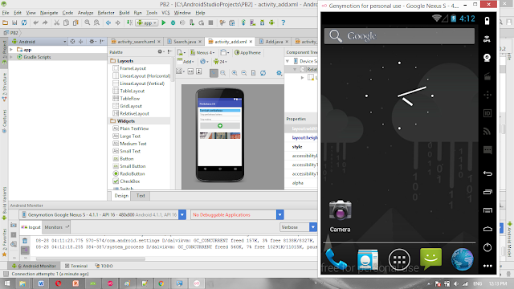
Task: Open the Terminal tool window
Action: (76, 266)
